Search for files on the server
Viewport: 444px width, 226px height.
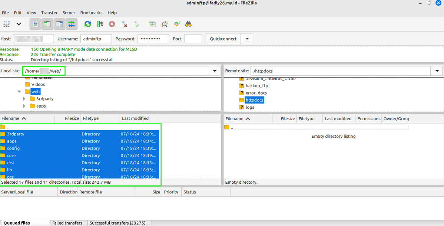pos(188,24)
